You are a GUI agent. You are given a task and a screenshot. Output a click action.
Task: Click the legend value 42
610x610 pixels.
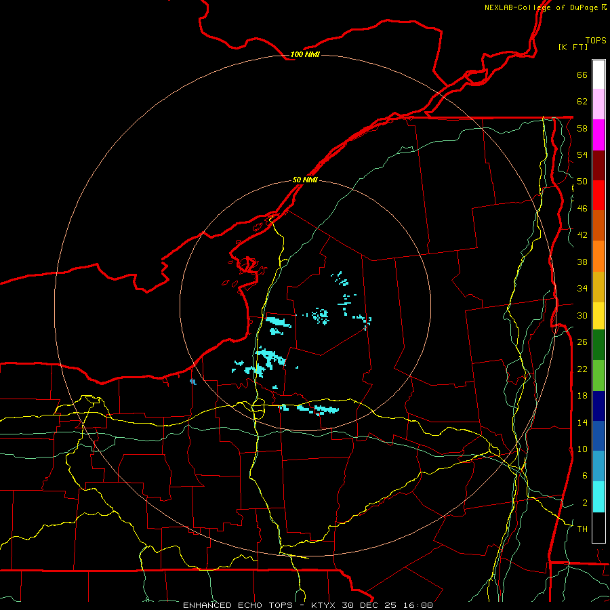pyautogui.click(x=582, y=235)
